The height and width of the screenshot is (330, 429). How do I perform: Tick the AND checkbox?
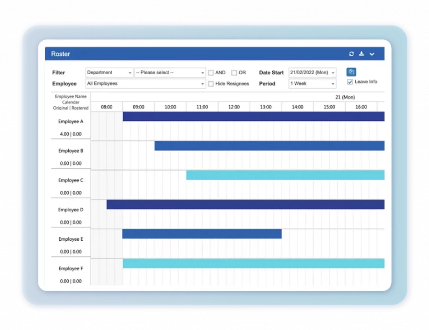211,73
